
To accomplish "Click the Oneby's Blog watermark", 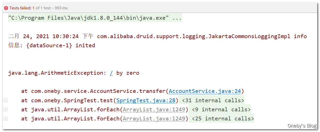I will point(302,126).
